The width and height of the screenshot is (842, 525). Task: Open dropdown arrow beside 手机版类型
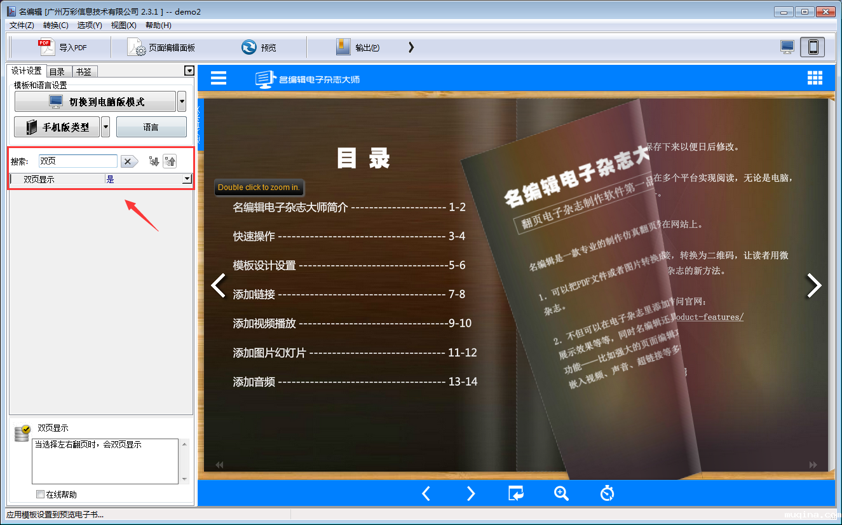click(105, 127)
